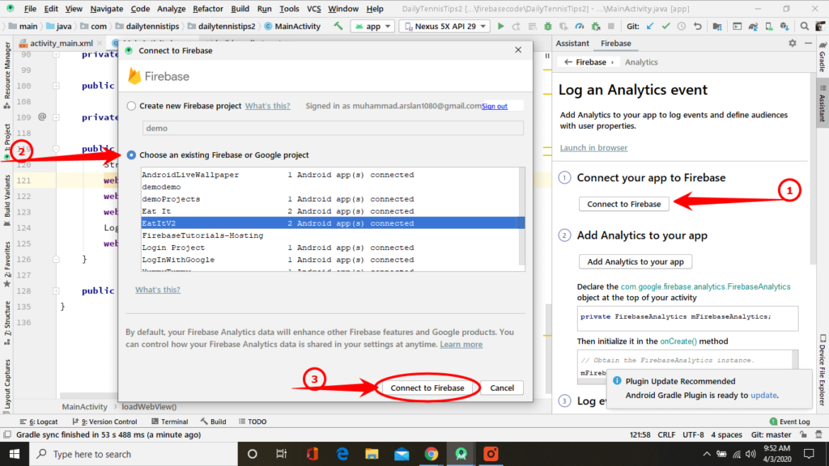Open the Debug tool icon
Screen dimensions: 829x466
pyautogui.click(x=548, y=25)
